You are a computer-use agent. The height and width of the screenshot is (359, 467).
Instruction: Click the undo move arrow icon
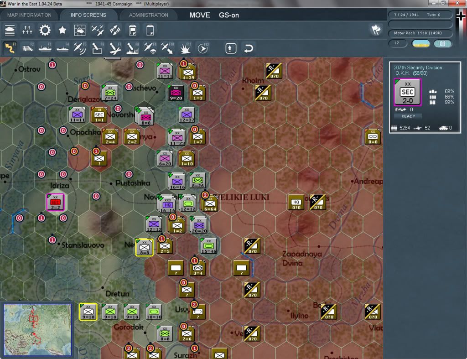(248, 48)
